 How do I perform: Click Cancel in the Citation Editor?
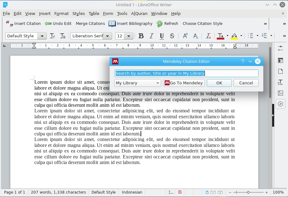pyautogui.click(x=246, y=83)
